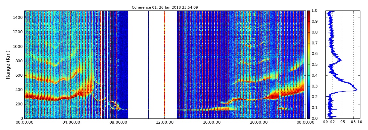Click the 400 range axis tick label
Screen dimensions: 368x130
coord(20,90)
